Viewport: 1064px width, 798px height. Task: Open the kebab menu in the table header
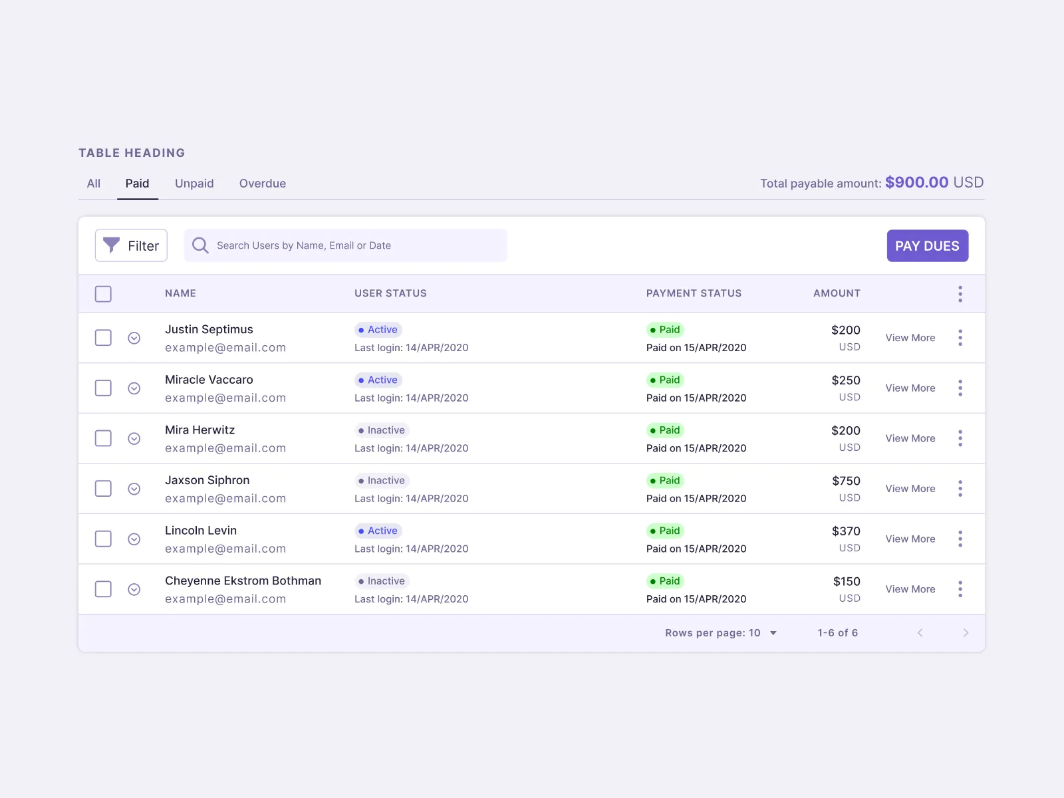[x=960, y=293]
